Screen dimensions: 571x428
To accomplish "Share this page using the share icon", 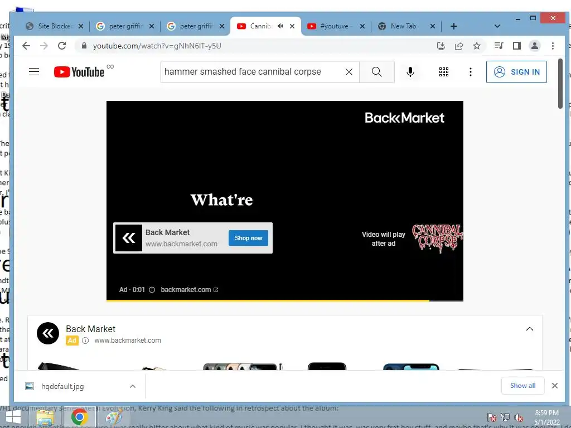I will [459, 46].
